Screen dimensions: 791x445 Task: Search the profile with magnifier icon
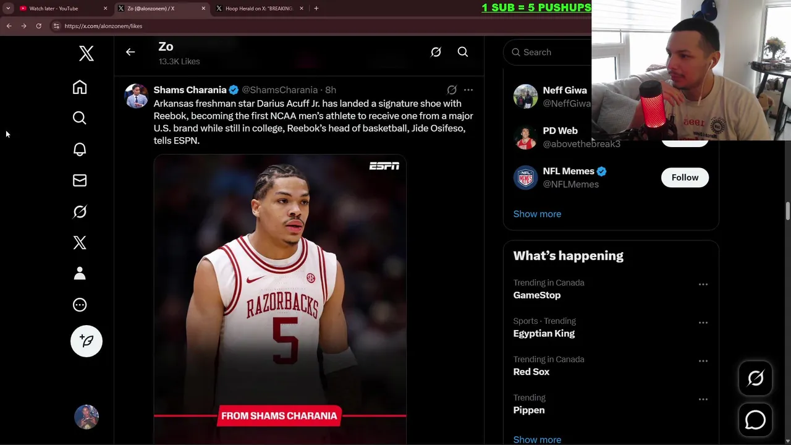[463, 52]
